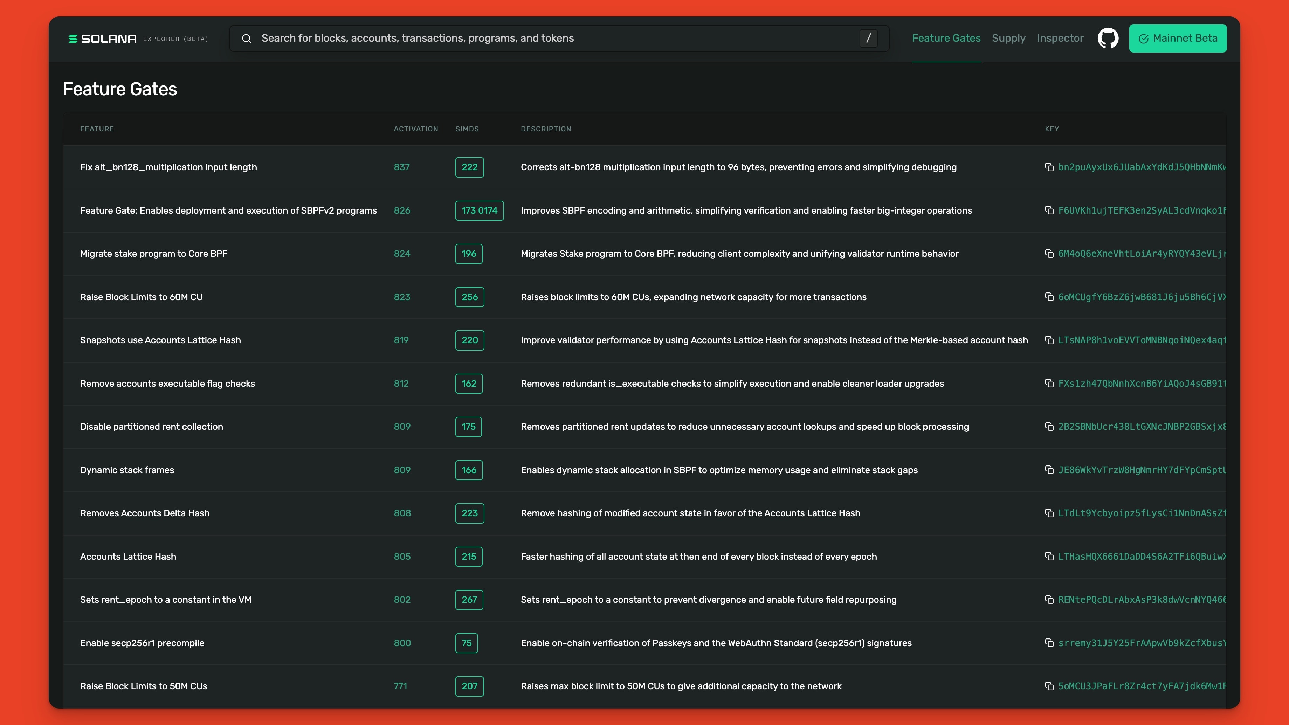Click the search magnifier icon

(x=247, y=38)
